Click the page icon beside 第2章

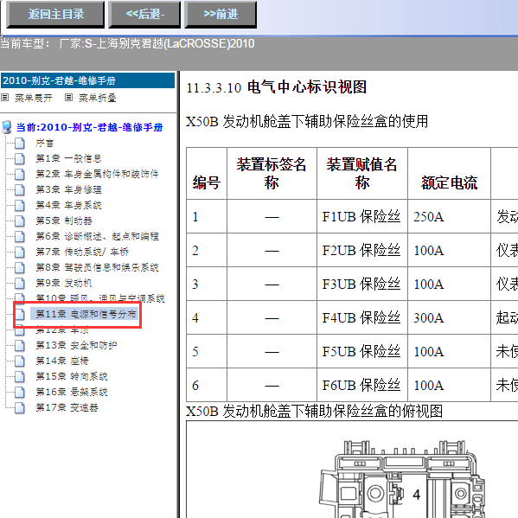tap(20, 174)
